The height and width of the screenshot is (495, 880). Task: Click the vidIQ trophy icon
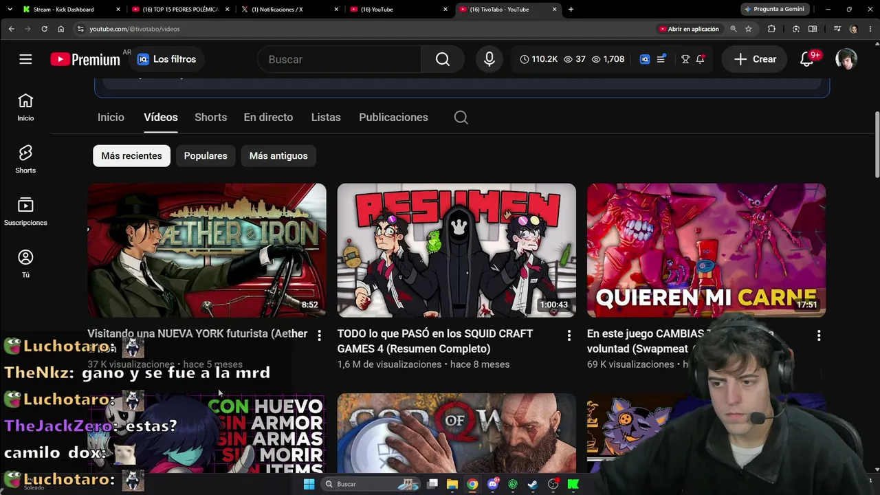click(685, 59)
